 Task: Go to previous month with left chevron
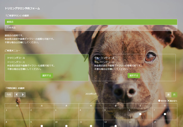[x=17, y=95]
